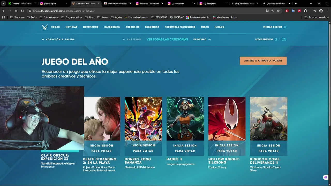The image size is (331, 186).
Task: Click VOTACIÓN A SALIDA back link
Action: pos(58,40)
